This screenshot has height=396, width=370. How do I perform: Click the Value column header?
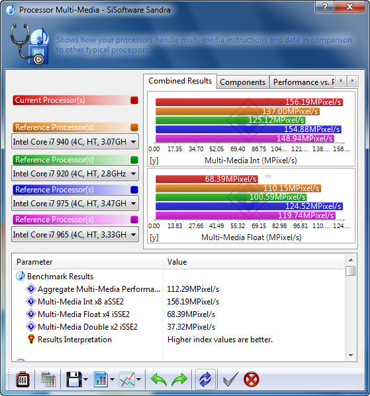click(x=254, y=262)
